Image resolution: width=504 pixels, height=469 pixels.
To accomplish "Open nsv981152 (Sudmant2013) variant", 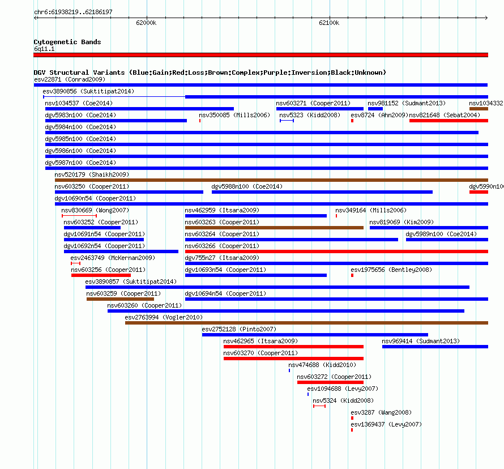I will 407,103.
